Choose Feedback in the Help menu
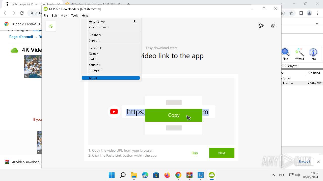Image resolution: width=323 pixels, height=181 pixels. pos(111,35)
